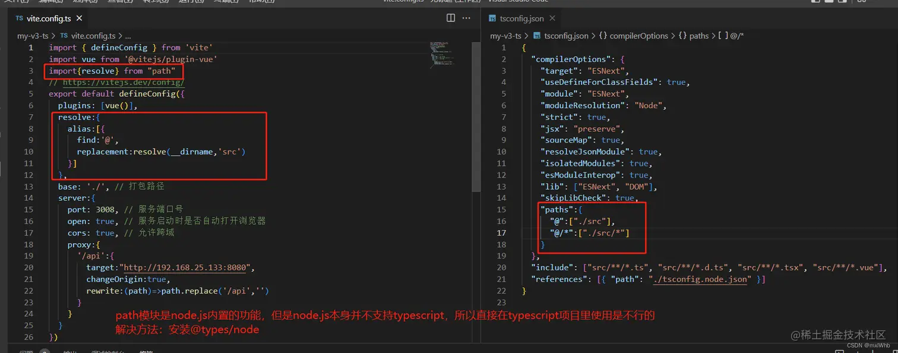Open the trailing ellipsis breadcrumb in vite.config.ts
The width and height of the screenshot is (898, 353).
128,36
